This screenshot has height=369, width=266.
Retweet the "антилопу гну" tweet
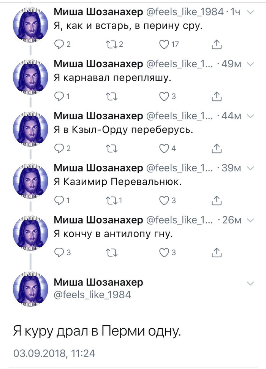(x=112, y=252)
